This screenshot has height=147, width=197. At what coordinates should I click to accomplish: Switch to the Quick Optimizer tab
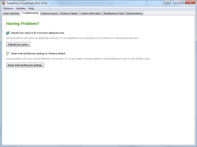click(x=11, y=13)
